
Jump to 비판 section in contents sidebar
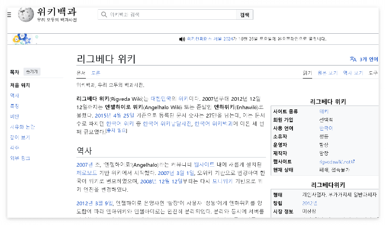14,116
